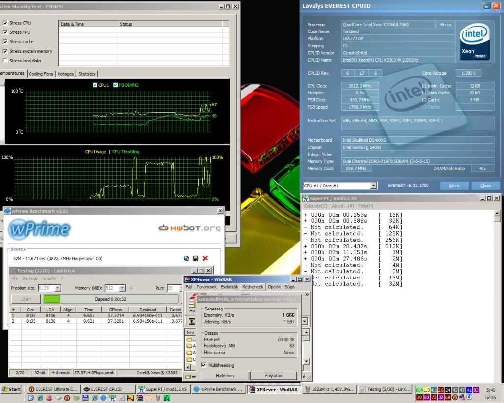
Task: Click the green 0.4 tray sensor icon
Action: point(419,390)
